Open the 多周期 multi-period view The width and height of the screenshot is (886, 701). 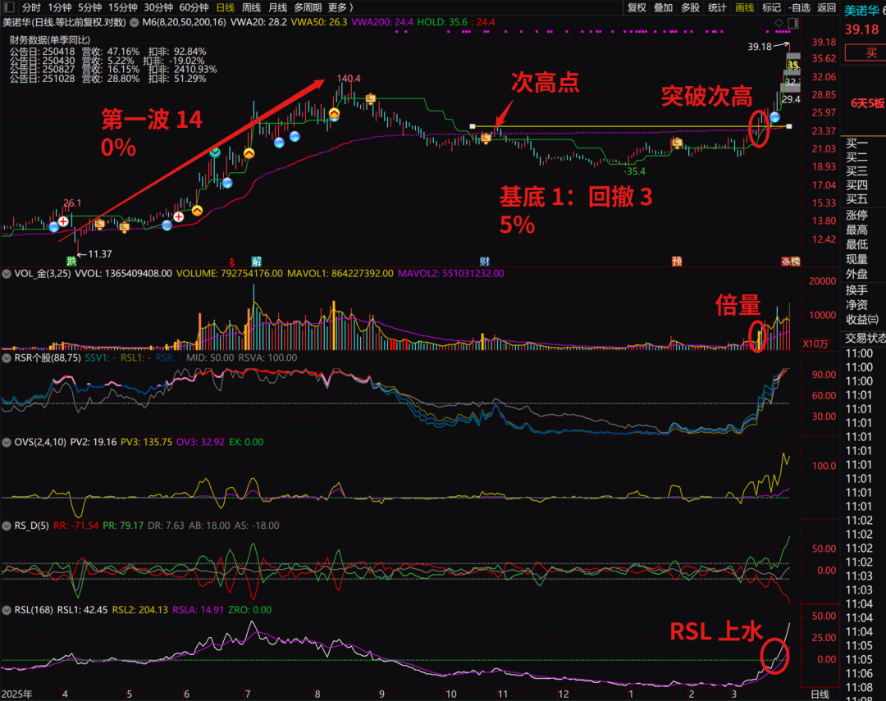coord(308,7)
